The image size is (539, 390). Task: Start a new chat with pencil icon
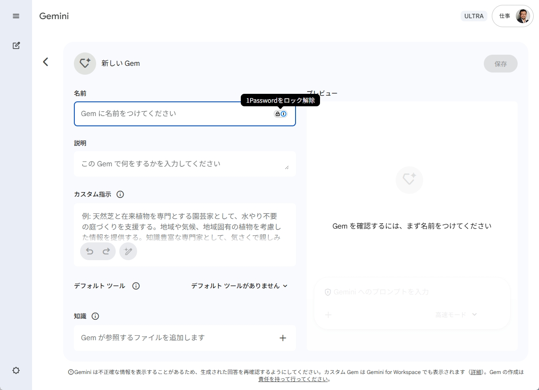click(16, 45)
